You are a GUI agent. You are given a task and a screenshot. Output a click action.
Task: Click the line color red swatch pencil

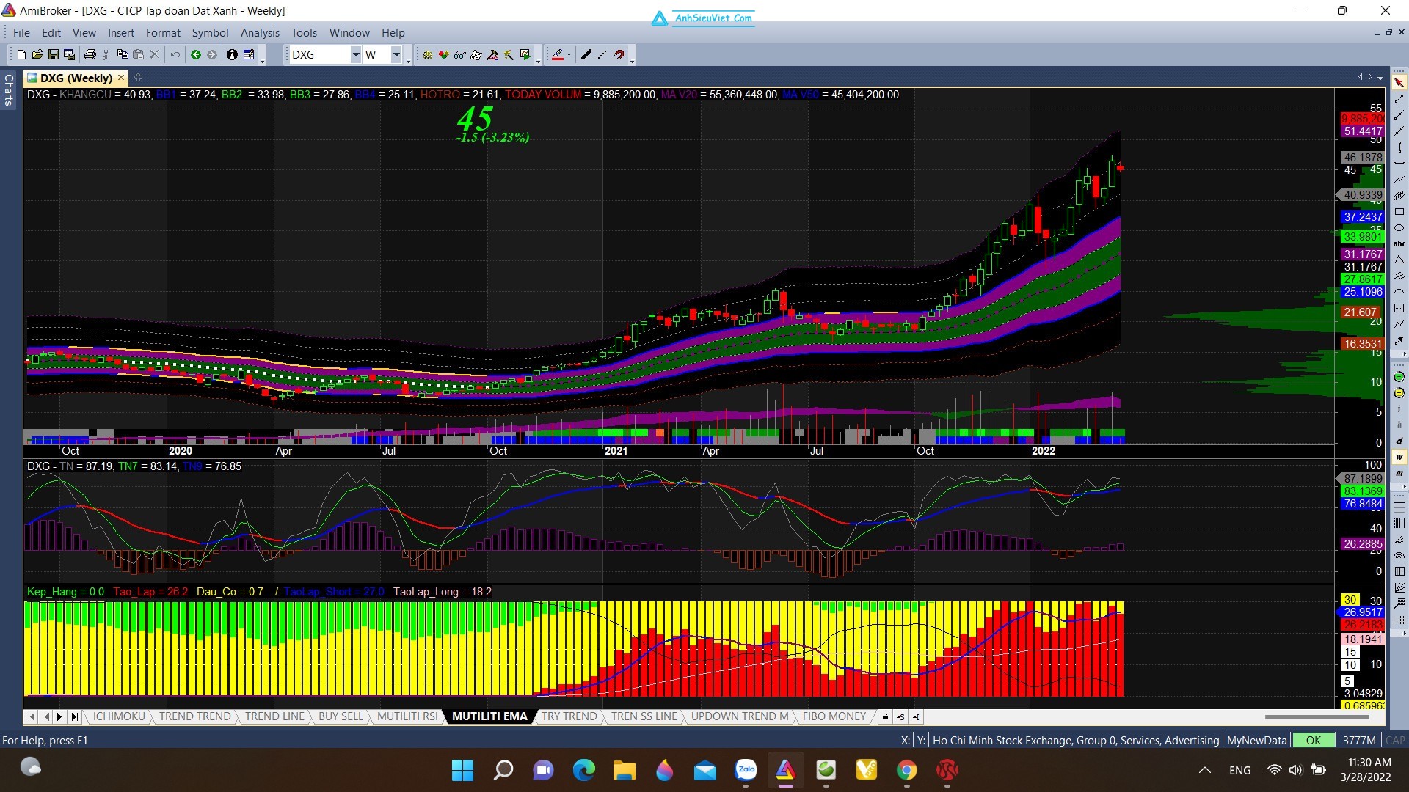tap(558, 54)
